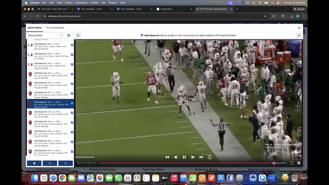
Task: Seek to middle of video timeline
Action: click(x=193, y=163)
